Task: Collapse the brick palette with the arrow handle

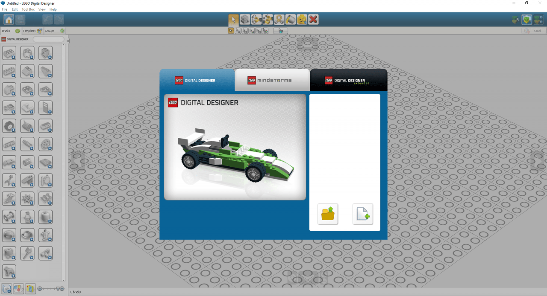Action: tap(68, 41)
